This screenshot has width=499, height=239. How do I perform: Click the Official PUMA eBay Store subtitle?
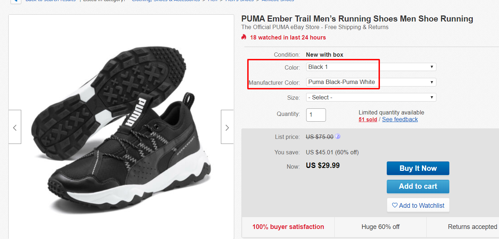coord(315,27)
